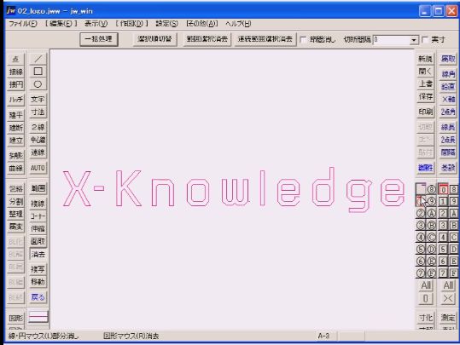Click the AUTO mode button
The width and height of the screenshot is (460, 345).
[x=38, y=168]
